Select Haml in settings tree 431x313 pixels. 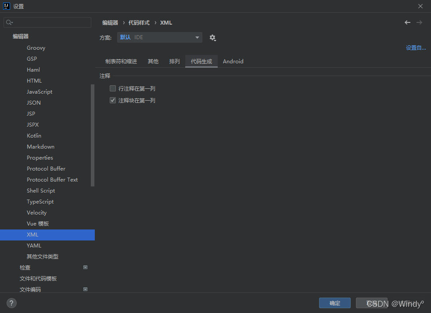pyautogui.click(x=33, y=70)
